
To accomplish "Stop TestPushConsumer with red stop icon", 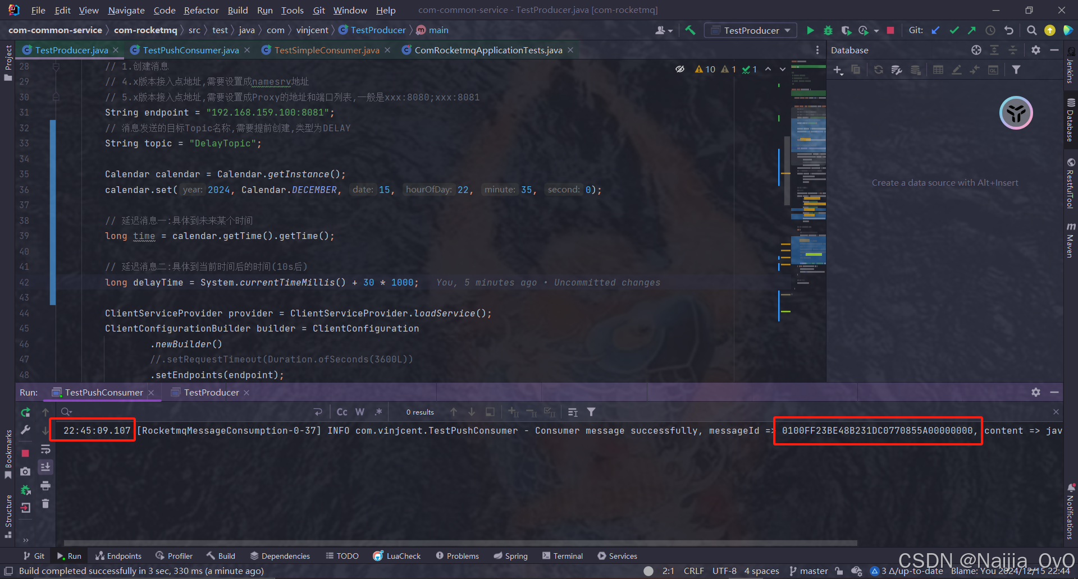I will point(25,453).
